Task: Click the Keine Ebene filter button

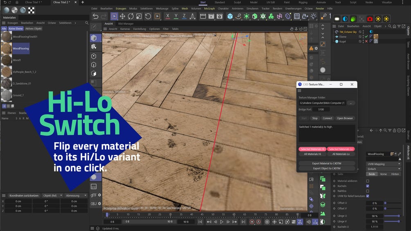Action: [x=16, y=29]
